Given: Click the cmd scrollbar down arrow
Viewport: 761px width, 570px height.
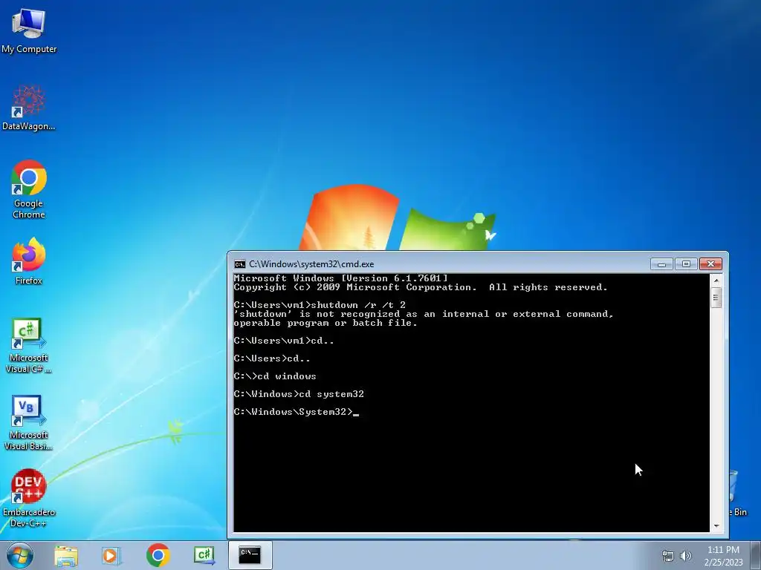Looking at the screenshot, I should click(x=716, y=526).
